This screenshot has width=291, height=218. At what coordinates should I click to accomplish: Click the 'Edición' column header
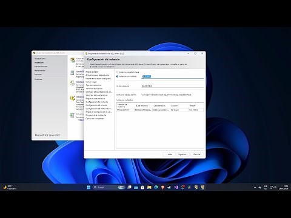pos(179,105)
